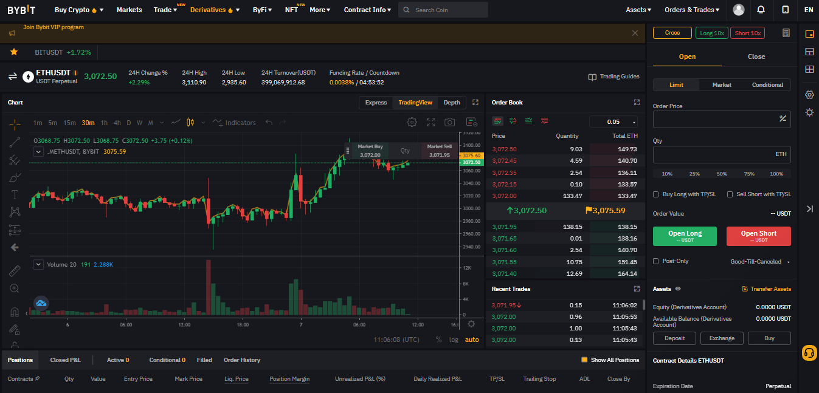Toggle the assets visibility eye icon
Screen dimensions: 819x393
678,289
